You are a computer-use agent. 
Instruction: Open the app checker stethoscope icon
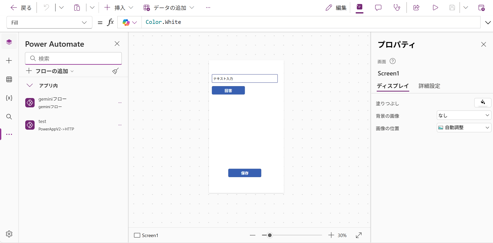pos(397,8)
